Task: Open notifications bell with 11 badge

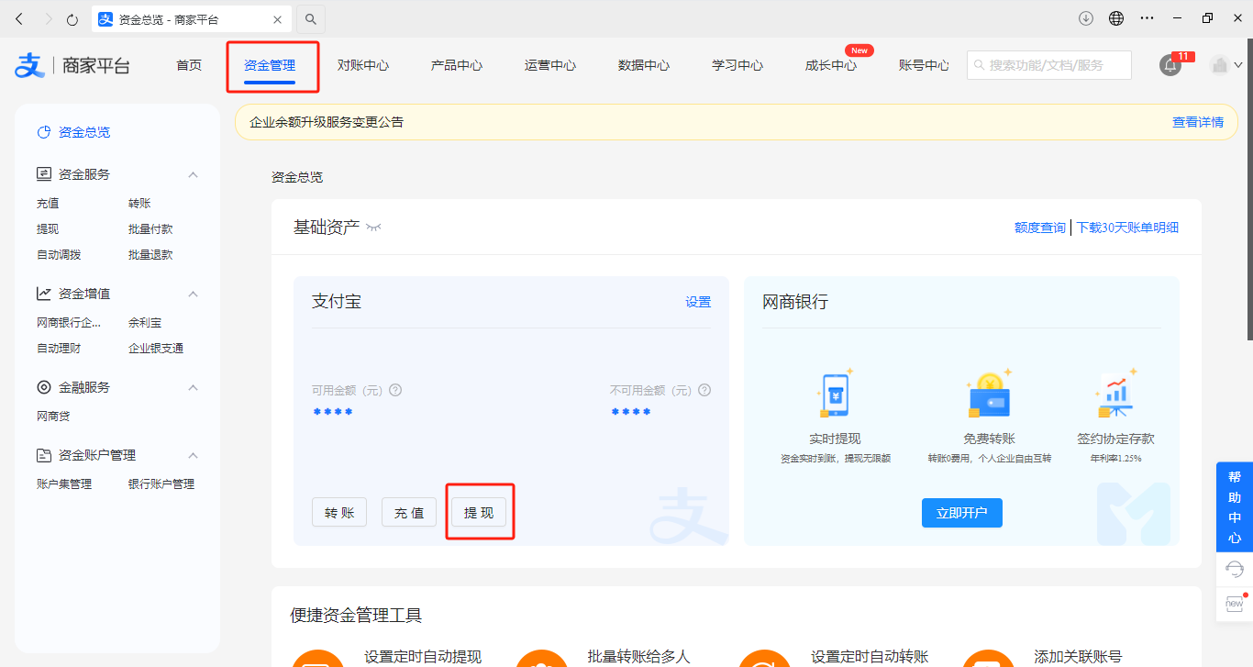Action: pyautogui.click(x=1170, y=65)
